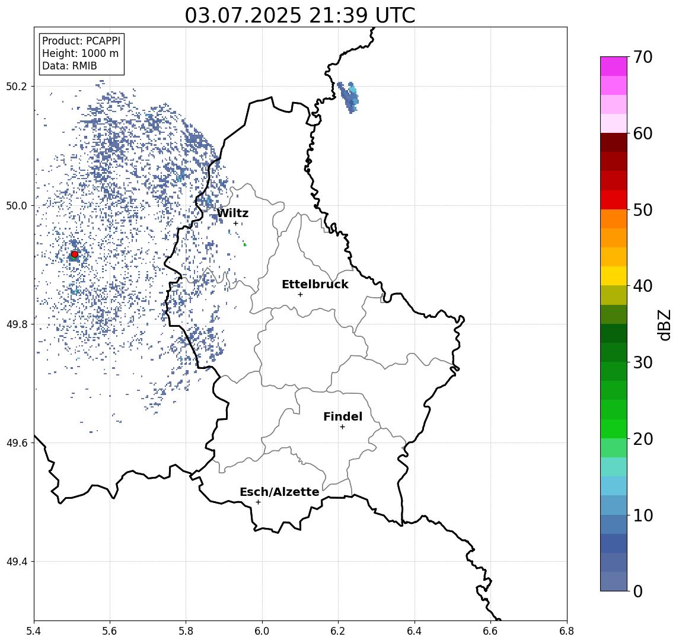Click the Findel label
This screenshot has height=643, width=679.
(343, 416)
